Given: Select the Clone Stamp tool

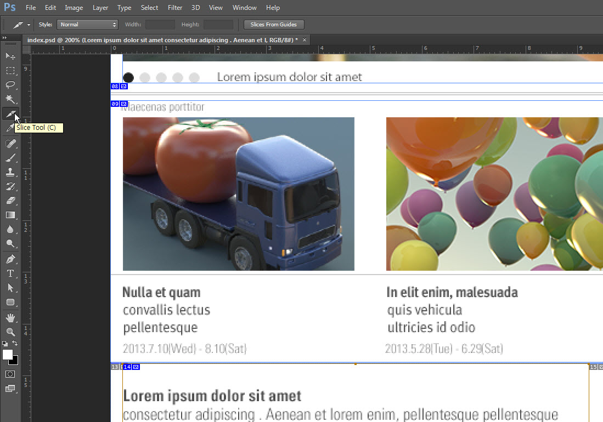Looking at the screenshot, I should 10,172.
